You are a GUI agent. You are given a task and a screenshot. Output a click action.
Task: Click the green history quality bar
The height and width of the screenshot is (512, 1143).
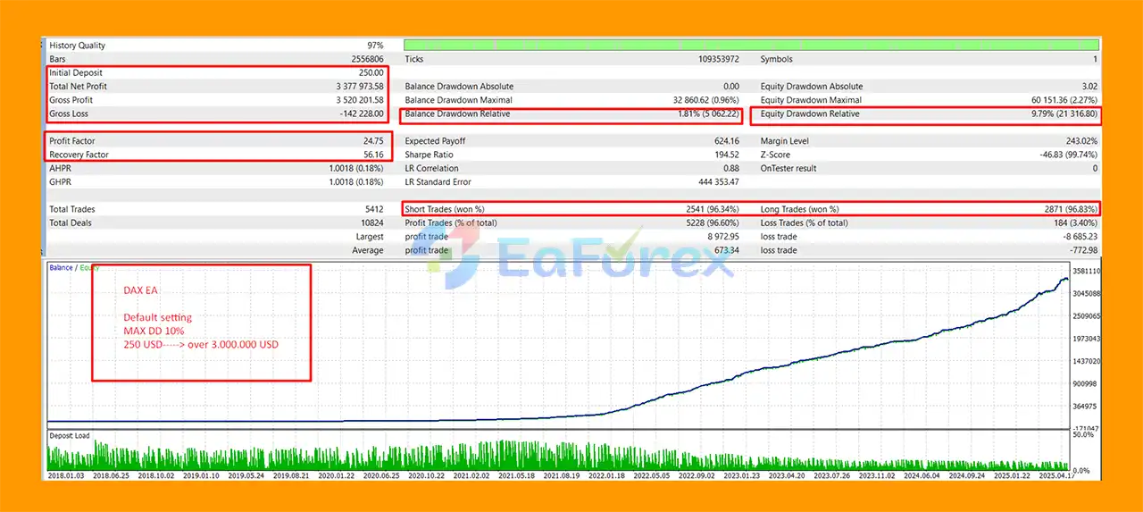point(751,45)
